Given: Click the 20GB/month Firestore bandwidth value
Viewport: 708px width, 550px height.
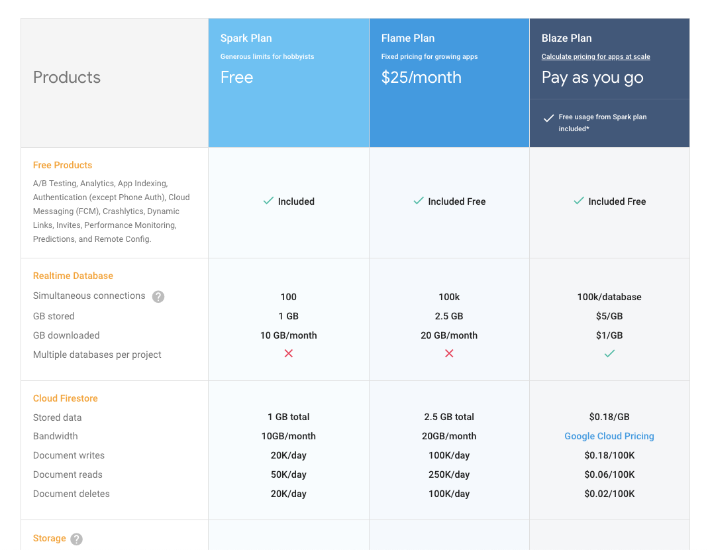Looking at the screenshot, I should pos(449,436).
